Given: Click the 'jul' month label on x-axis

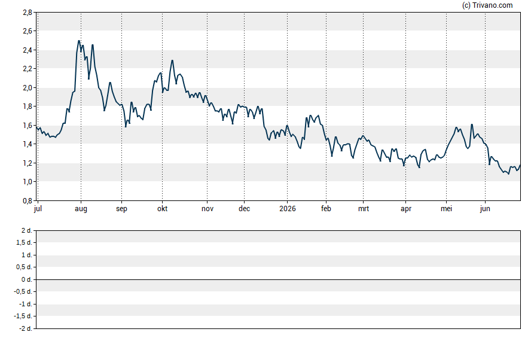Looking at the screenshot, I should [x=38, y=209].
